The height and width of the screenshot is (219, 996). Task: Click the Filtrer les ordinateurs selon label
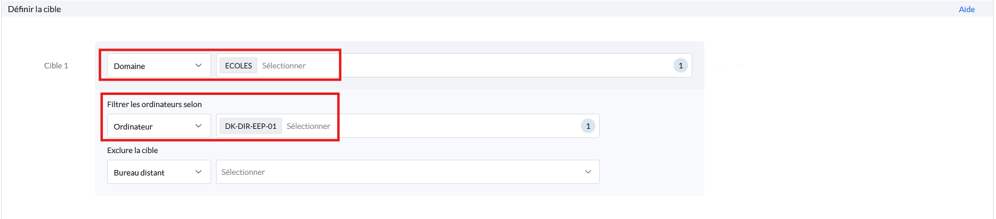coord(154,104)
